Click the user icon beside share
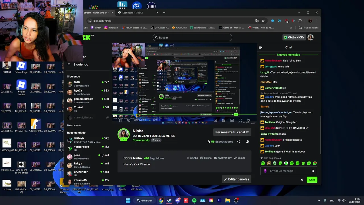 tap(248, 142)
